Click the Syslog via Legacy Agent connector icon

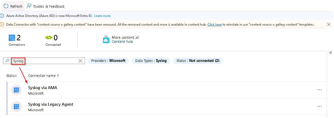coord(16,107)
